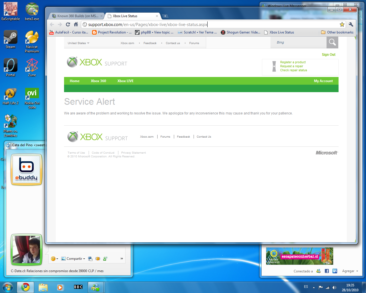Expand the Agregar dropdown in Messenger
This screenshot has width=366, height=293.
350,271
